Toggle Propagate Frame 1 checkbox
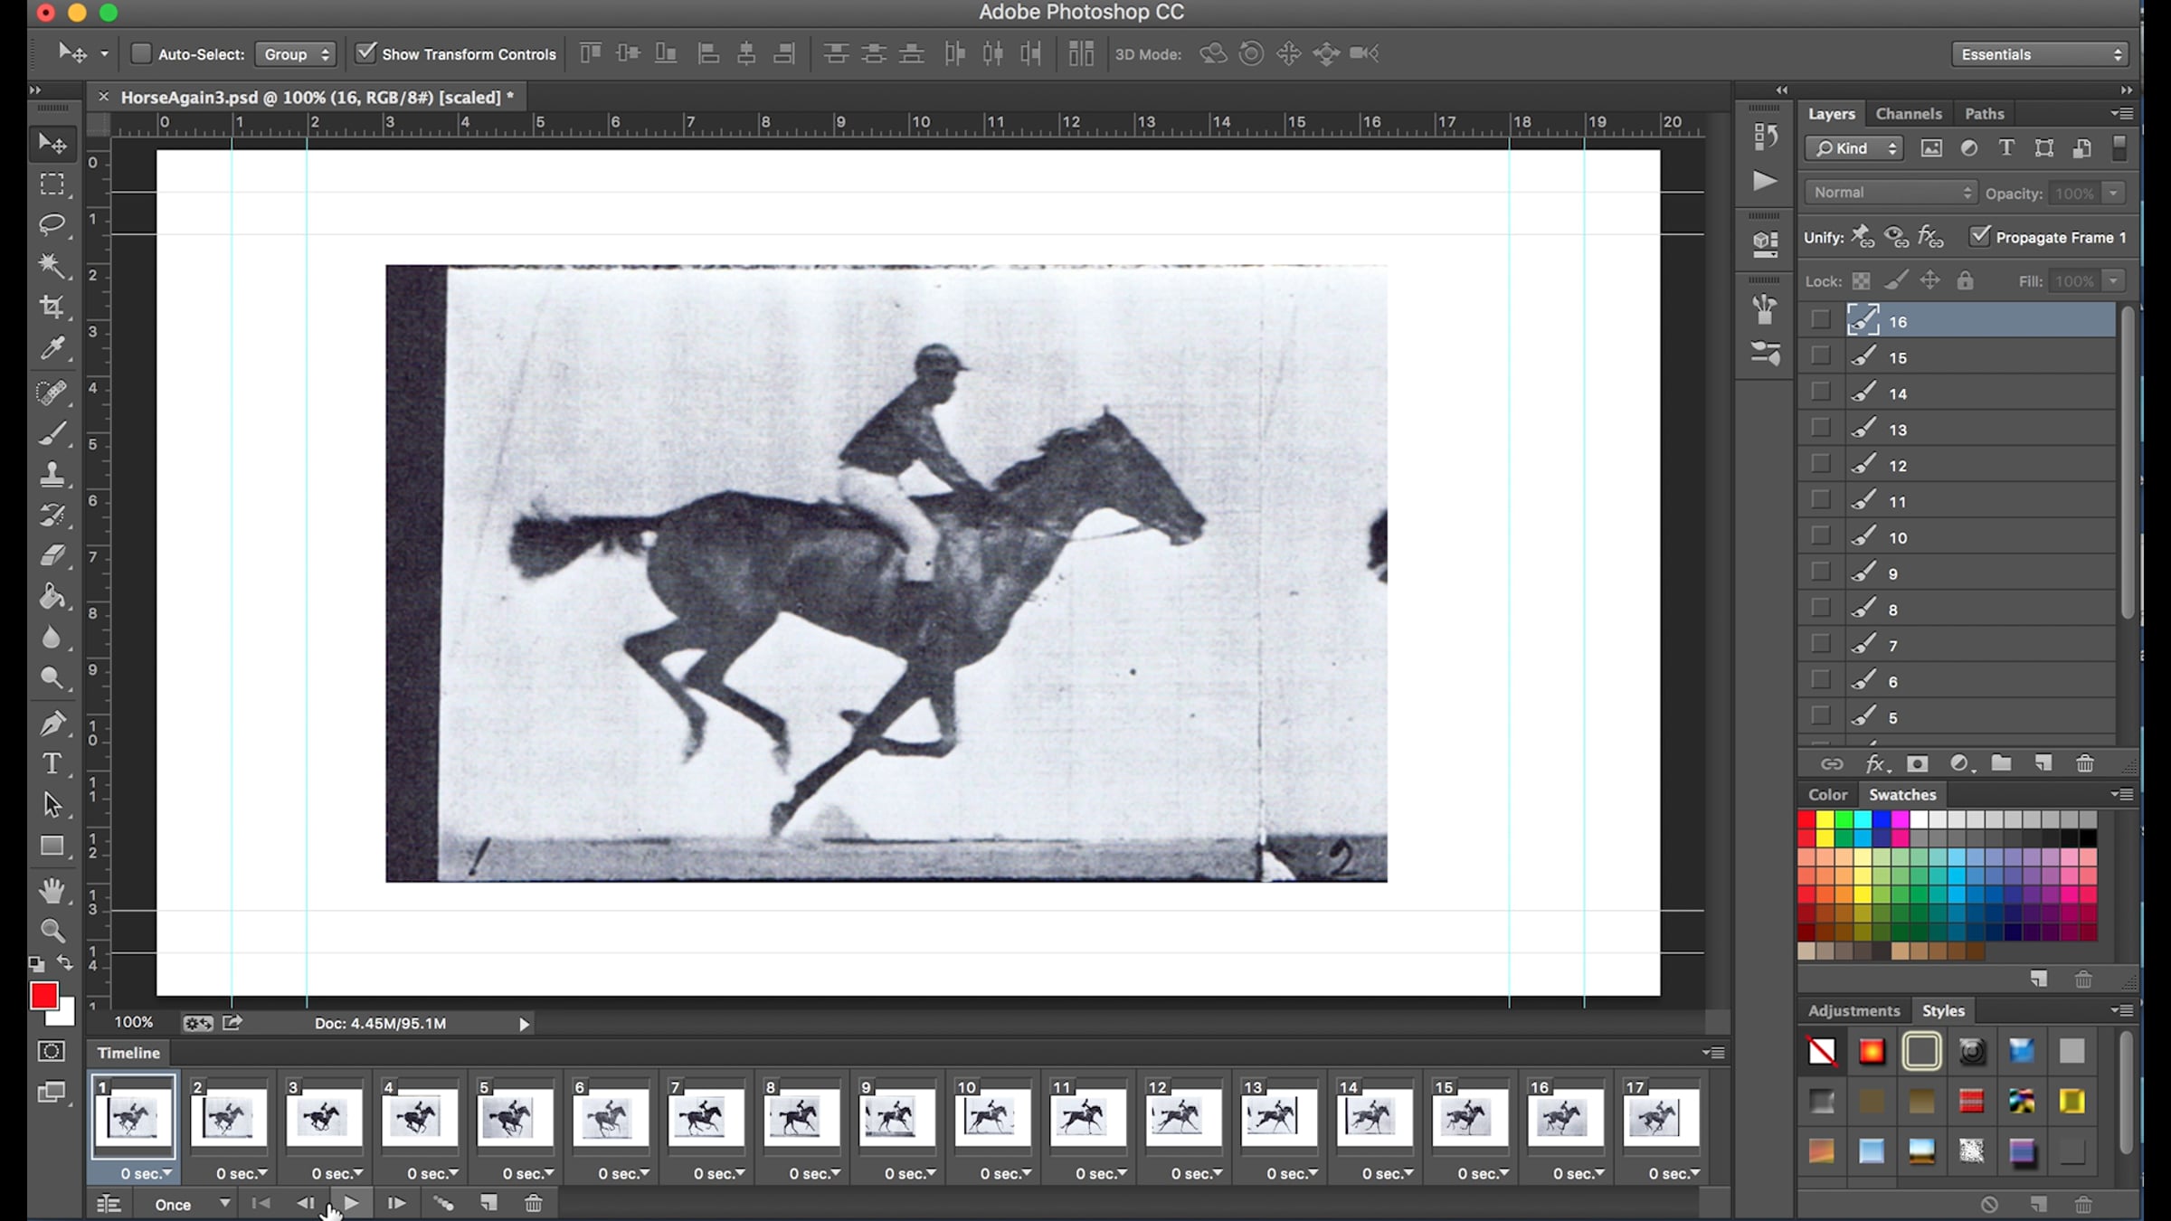This screenshot has width=2171, height=1221. tap(1980, 237)
